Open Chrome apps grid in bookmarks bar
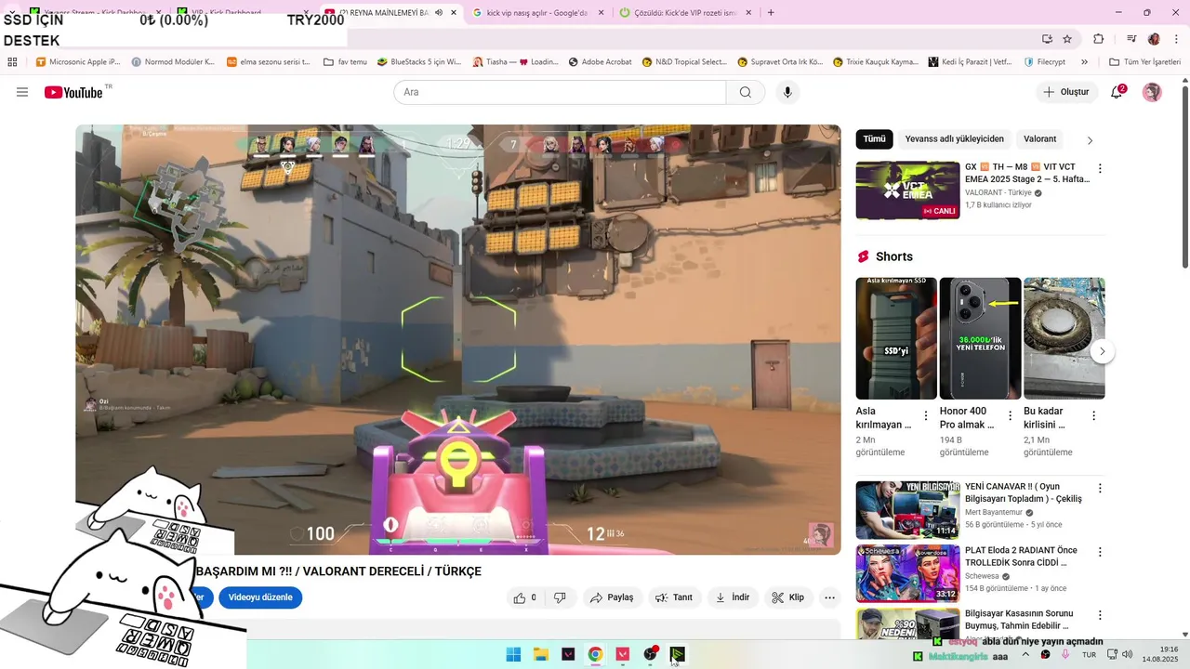 pos(12,62)
